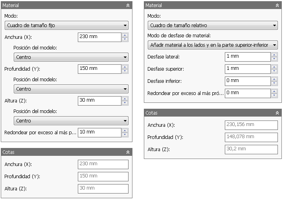Viewport: 283px width, 199px height.
Task: Click the Anchura (X) 230 mm input field
Action: [99, 37]
